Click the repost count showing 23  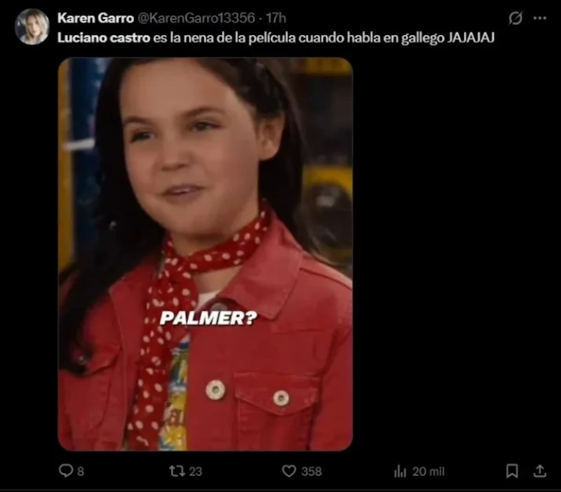pos(195,471)
